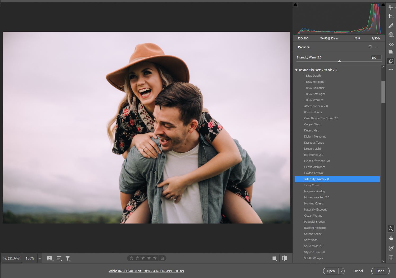Open the zoom level dropdown arrow
The width and height of the screenshot is (396, 278).
pos(40,258)
